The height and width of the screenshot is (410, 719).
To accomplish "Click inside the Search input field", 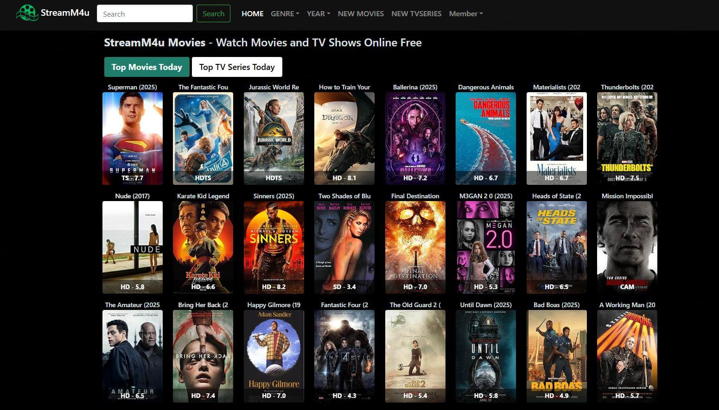I will point(144,13).
